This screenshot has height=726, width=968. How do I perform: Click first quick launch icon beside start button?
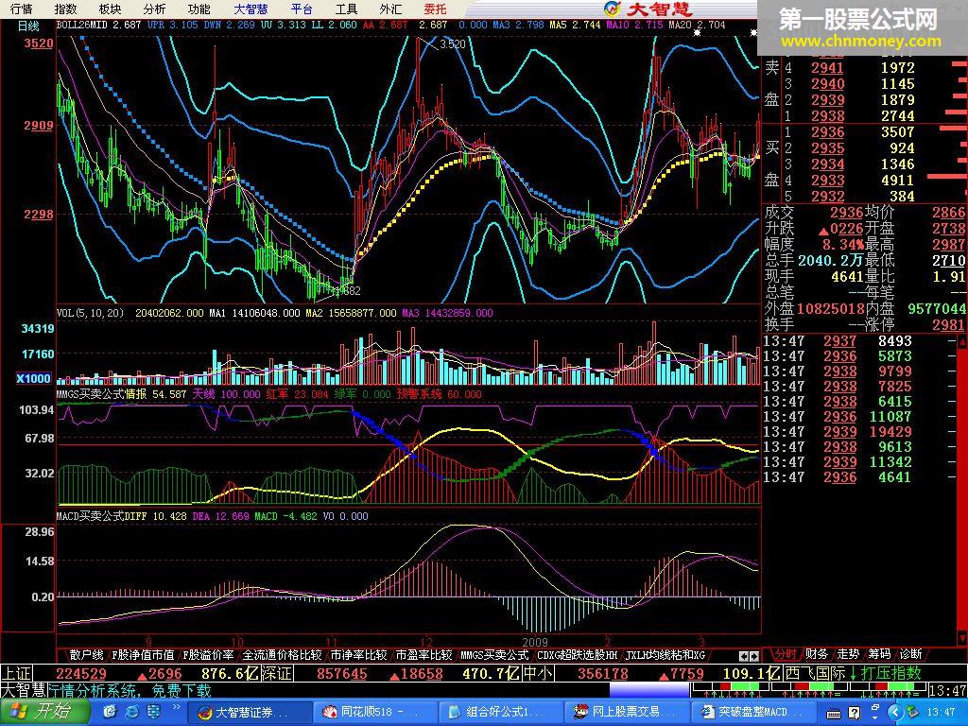(x=110, y=713)
